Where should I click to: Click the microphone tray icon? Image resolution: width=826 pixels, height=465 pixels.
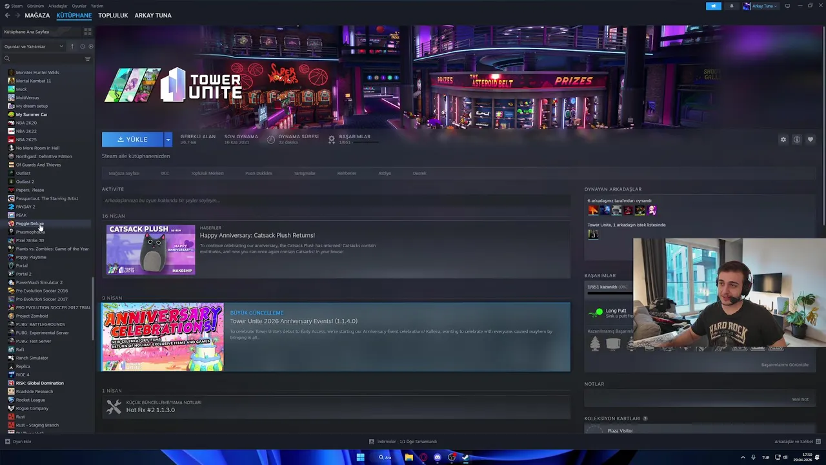pos(753,457)
